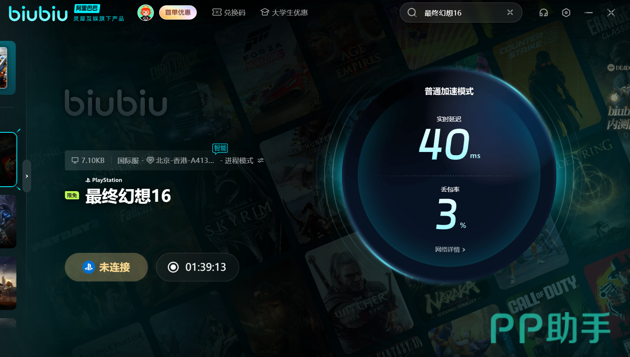This screenshot has width=630, height=357.
Task: Click the biubiu logo in the header
Action: 38,13
